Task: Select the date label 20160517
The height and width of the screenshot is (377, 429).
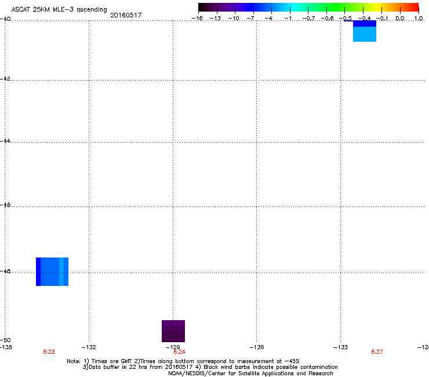Action: point(126,15)
